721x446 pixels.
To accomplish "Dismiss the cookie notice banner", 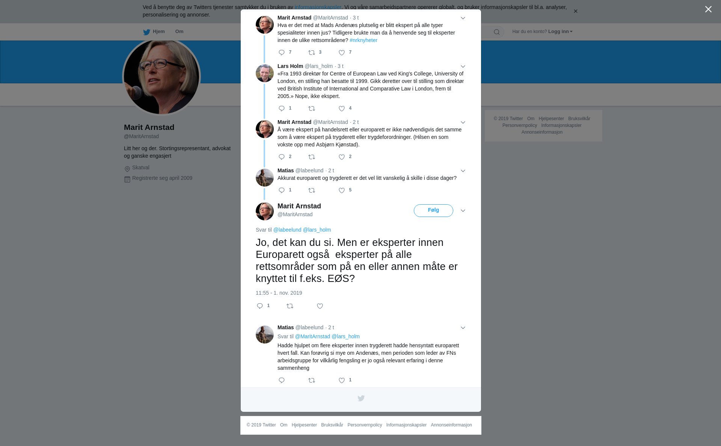I will coord(575,11).
